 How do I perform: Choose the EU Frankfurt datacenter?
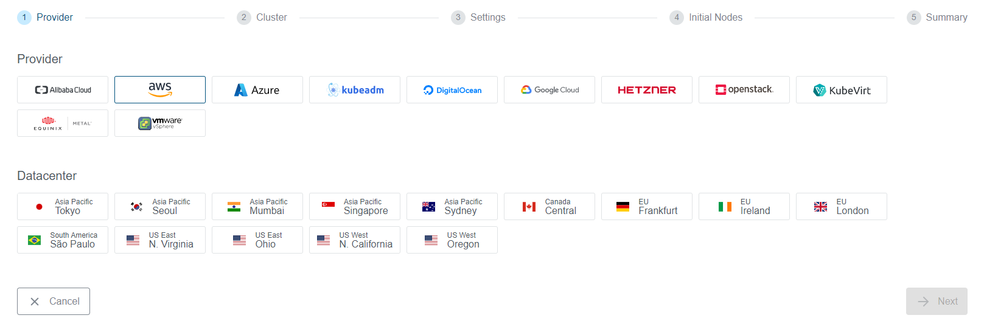coord(647,207)
